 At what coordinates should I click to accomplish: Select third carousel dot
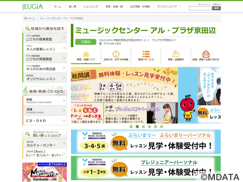pyautogui.click(x=143, y=126)
